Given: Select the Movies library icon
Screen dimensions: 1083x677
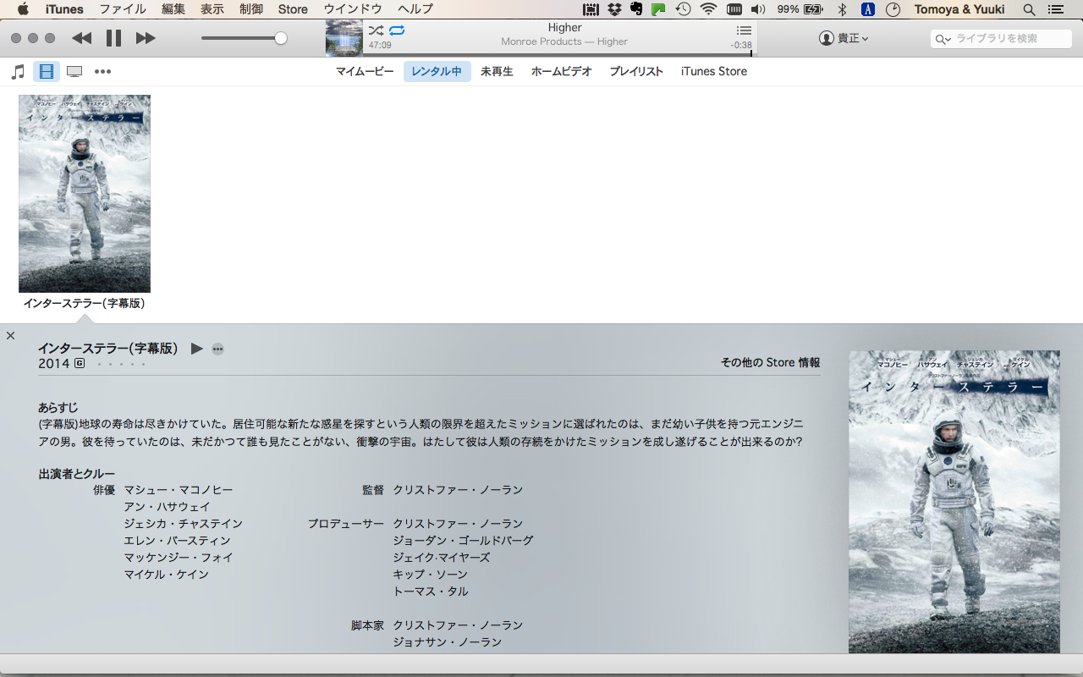Looking at the screenshot, I should coord(47,72).
